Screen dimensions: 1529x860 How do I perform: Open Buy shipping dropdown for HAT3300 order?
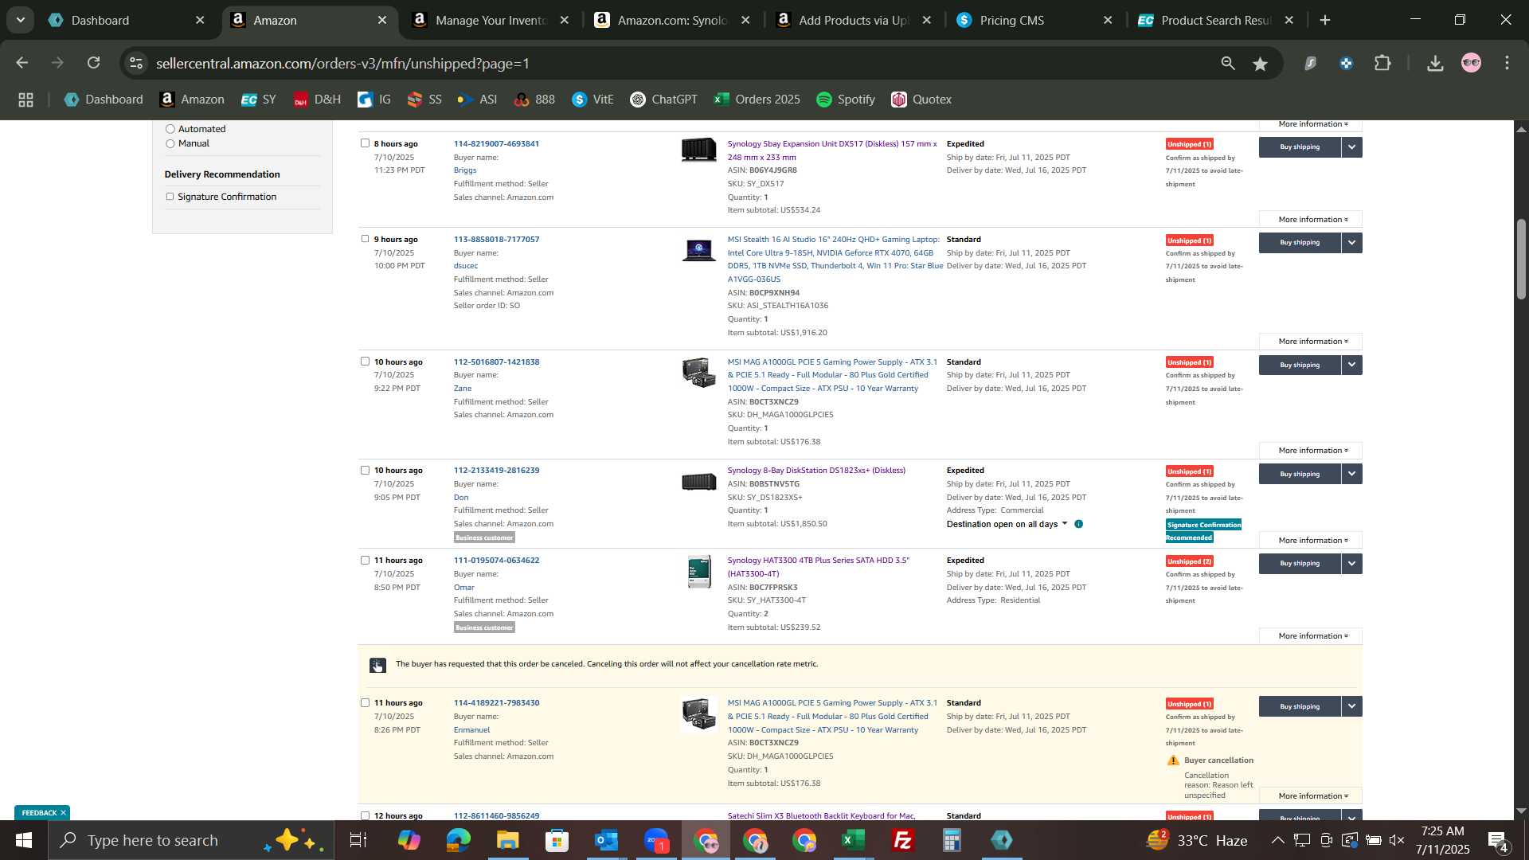(1352, 564)
